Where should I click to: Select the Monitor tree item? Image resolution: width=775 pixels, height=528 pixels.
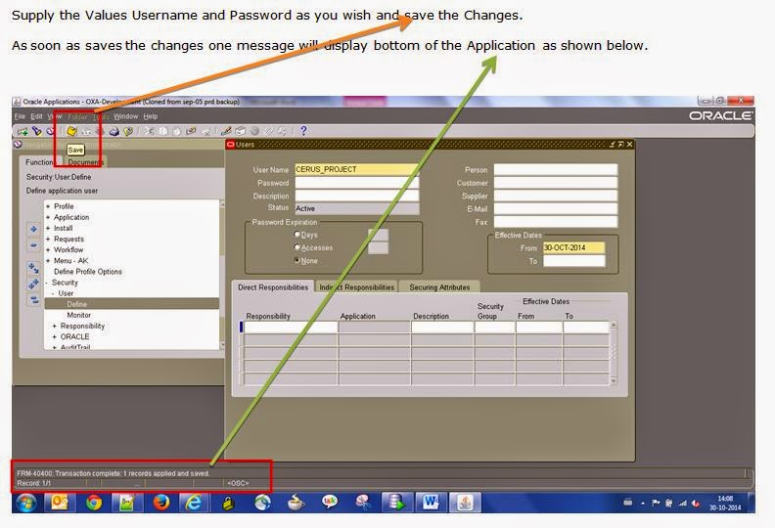click(x=79, y=315)
